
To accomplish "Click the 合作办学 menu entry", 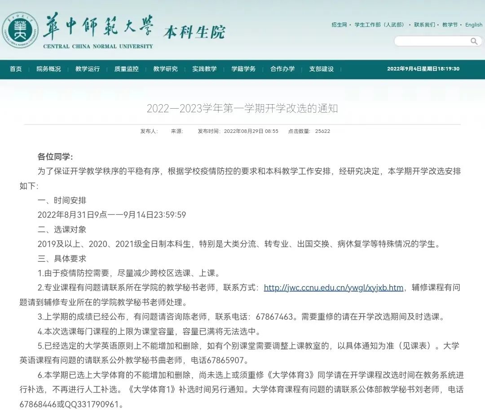I will (x=282, y=69).
